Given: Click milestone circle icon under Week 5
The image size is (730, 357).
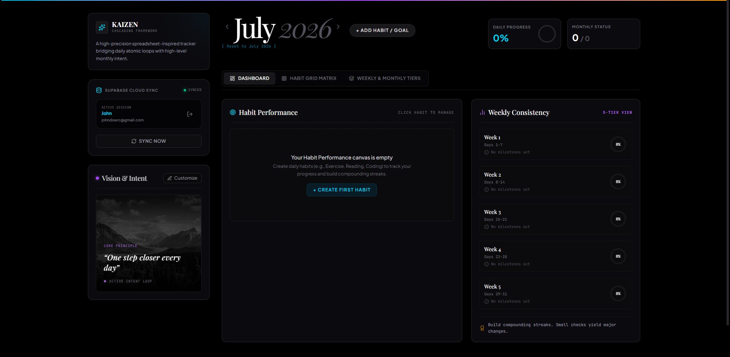Looking at the screenshot, I should pyautogui.click(x=487, y=301).
